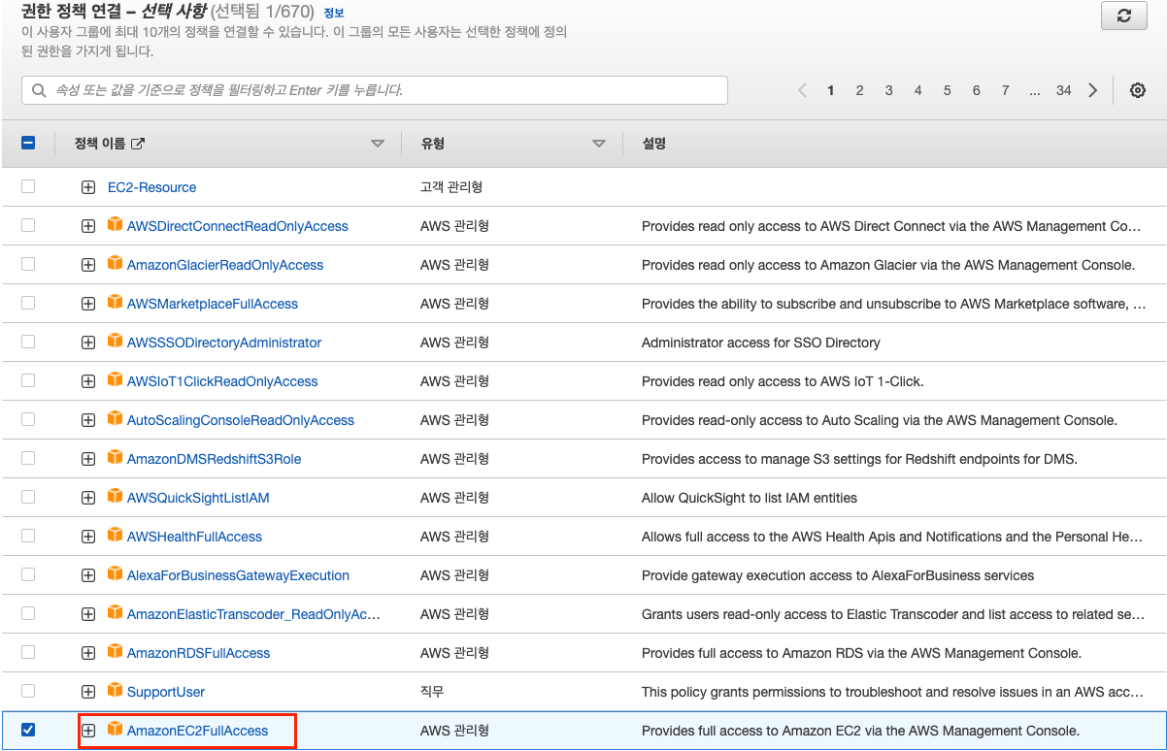Click the orange policy icon for AWSHealthFullAccess
1167x751 pixels.
pos(115,536)
